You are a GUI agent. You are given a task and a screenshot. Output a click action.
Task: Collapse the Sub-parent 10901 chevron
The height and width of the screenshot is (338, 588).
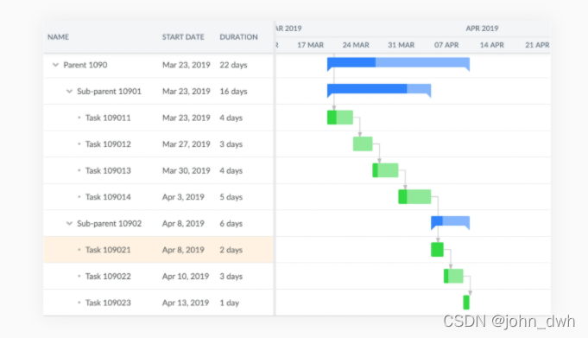(x=69, y=92)
